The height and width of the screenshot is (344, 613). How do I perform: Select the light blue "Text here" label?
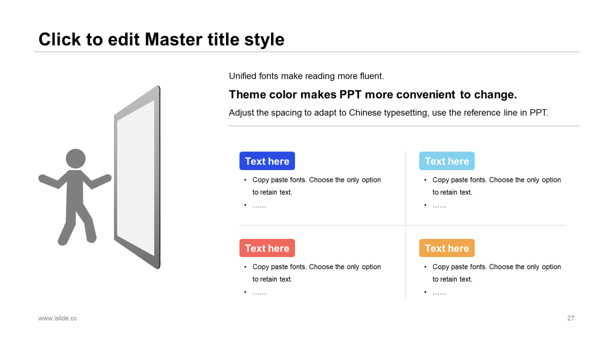coord(447,161)
